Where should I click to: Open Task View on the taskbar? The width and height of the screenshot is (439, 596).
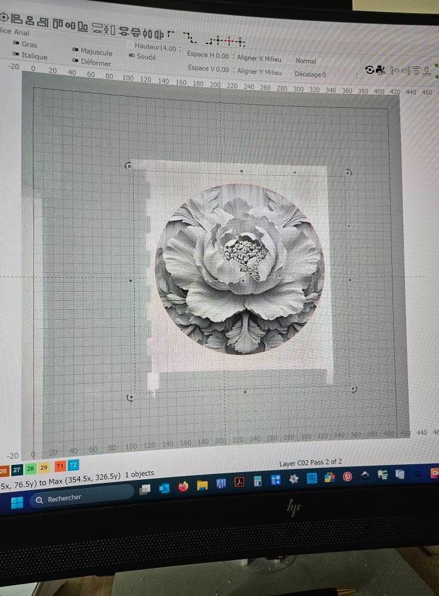(145, 489)
